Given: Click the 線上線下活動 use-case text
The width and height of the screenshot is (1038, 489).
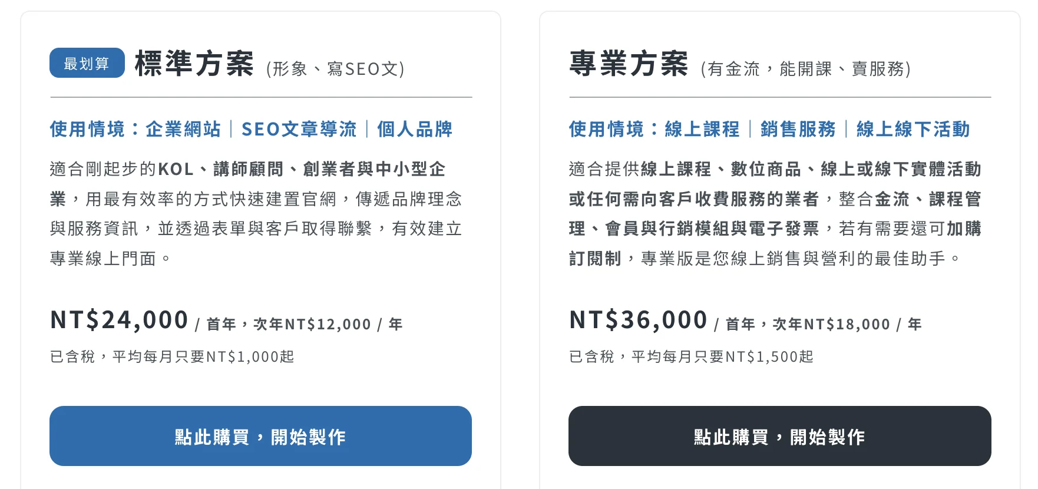Looking at the screenshot, I should (x=913, y=129).
